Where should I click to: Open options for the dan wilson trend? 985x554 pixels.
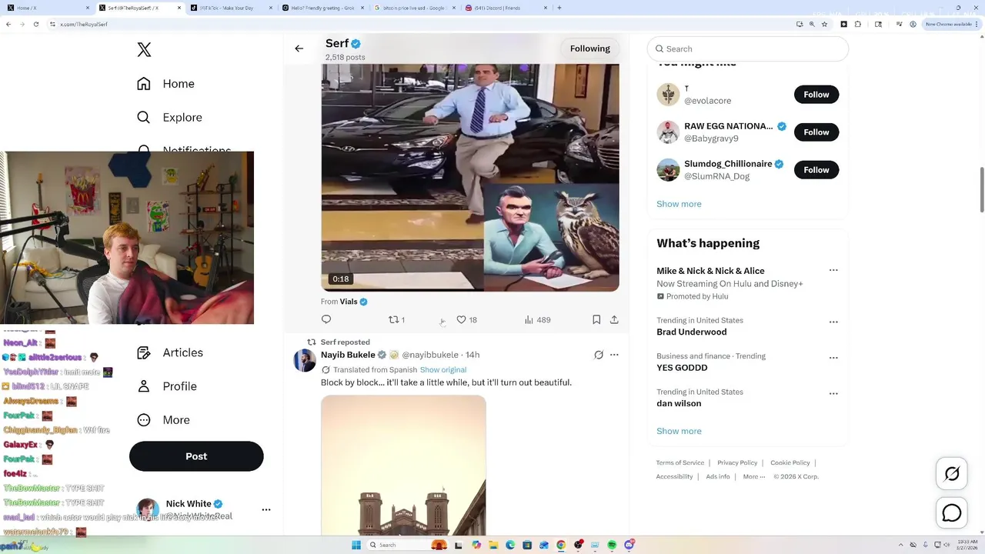coord(833,394)
